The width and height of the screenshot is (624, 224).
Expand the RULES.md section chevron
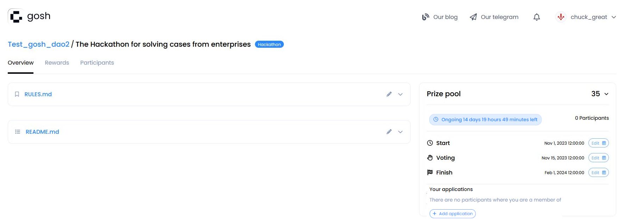tap(400, 94)
